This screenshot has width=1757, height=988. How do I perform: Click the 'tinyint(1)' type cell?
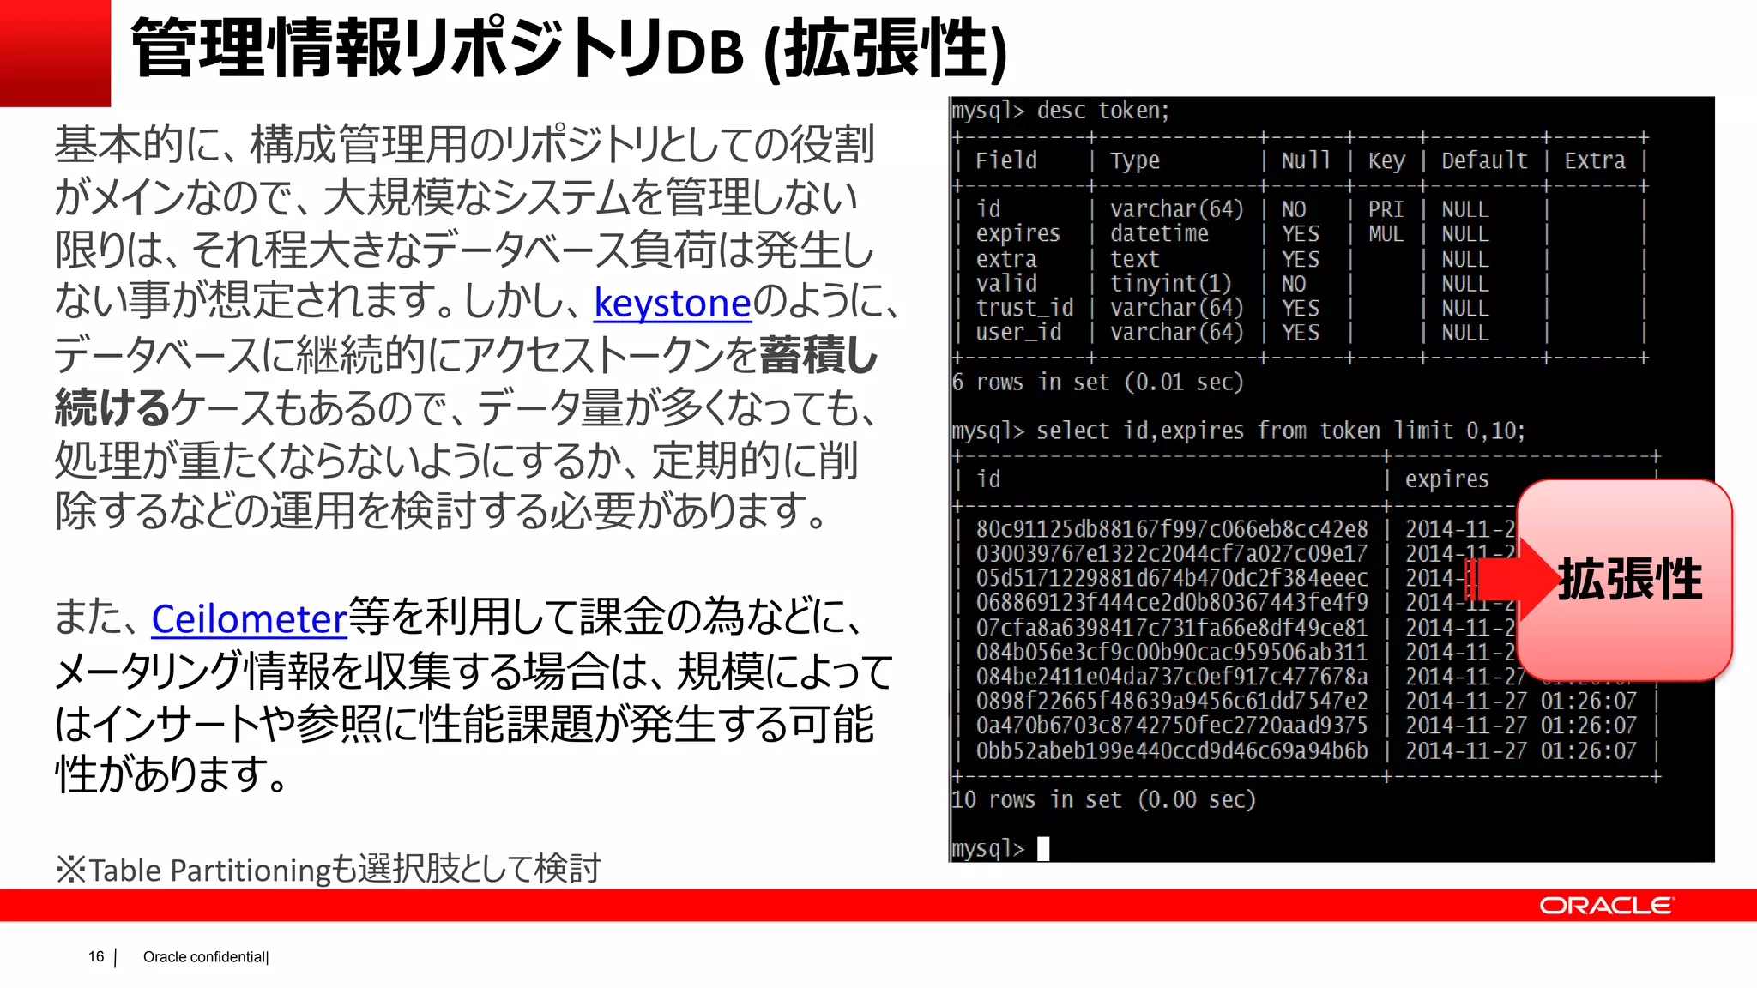[x=1171, y=283]
